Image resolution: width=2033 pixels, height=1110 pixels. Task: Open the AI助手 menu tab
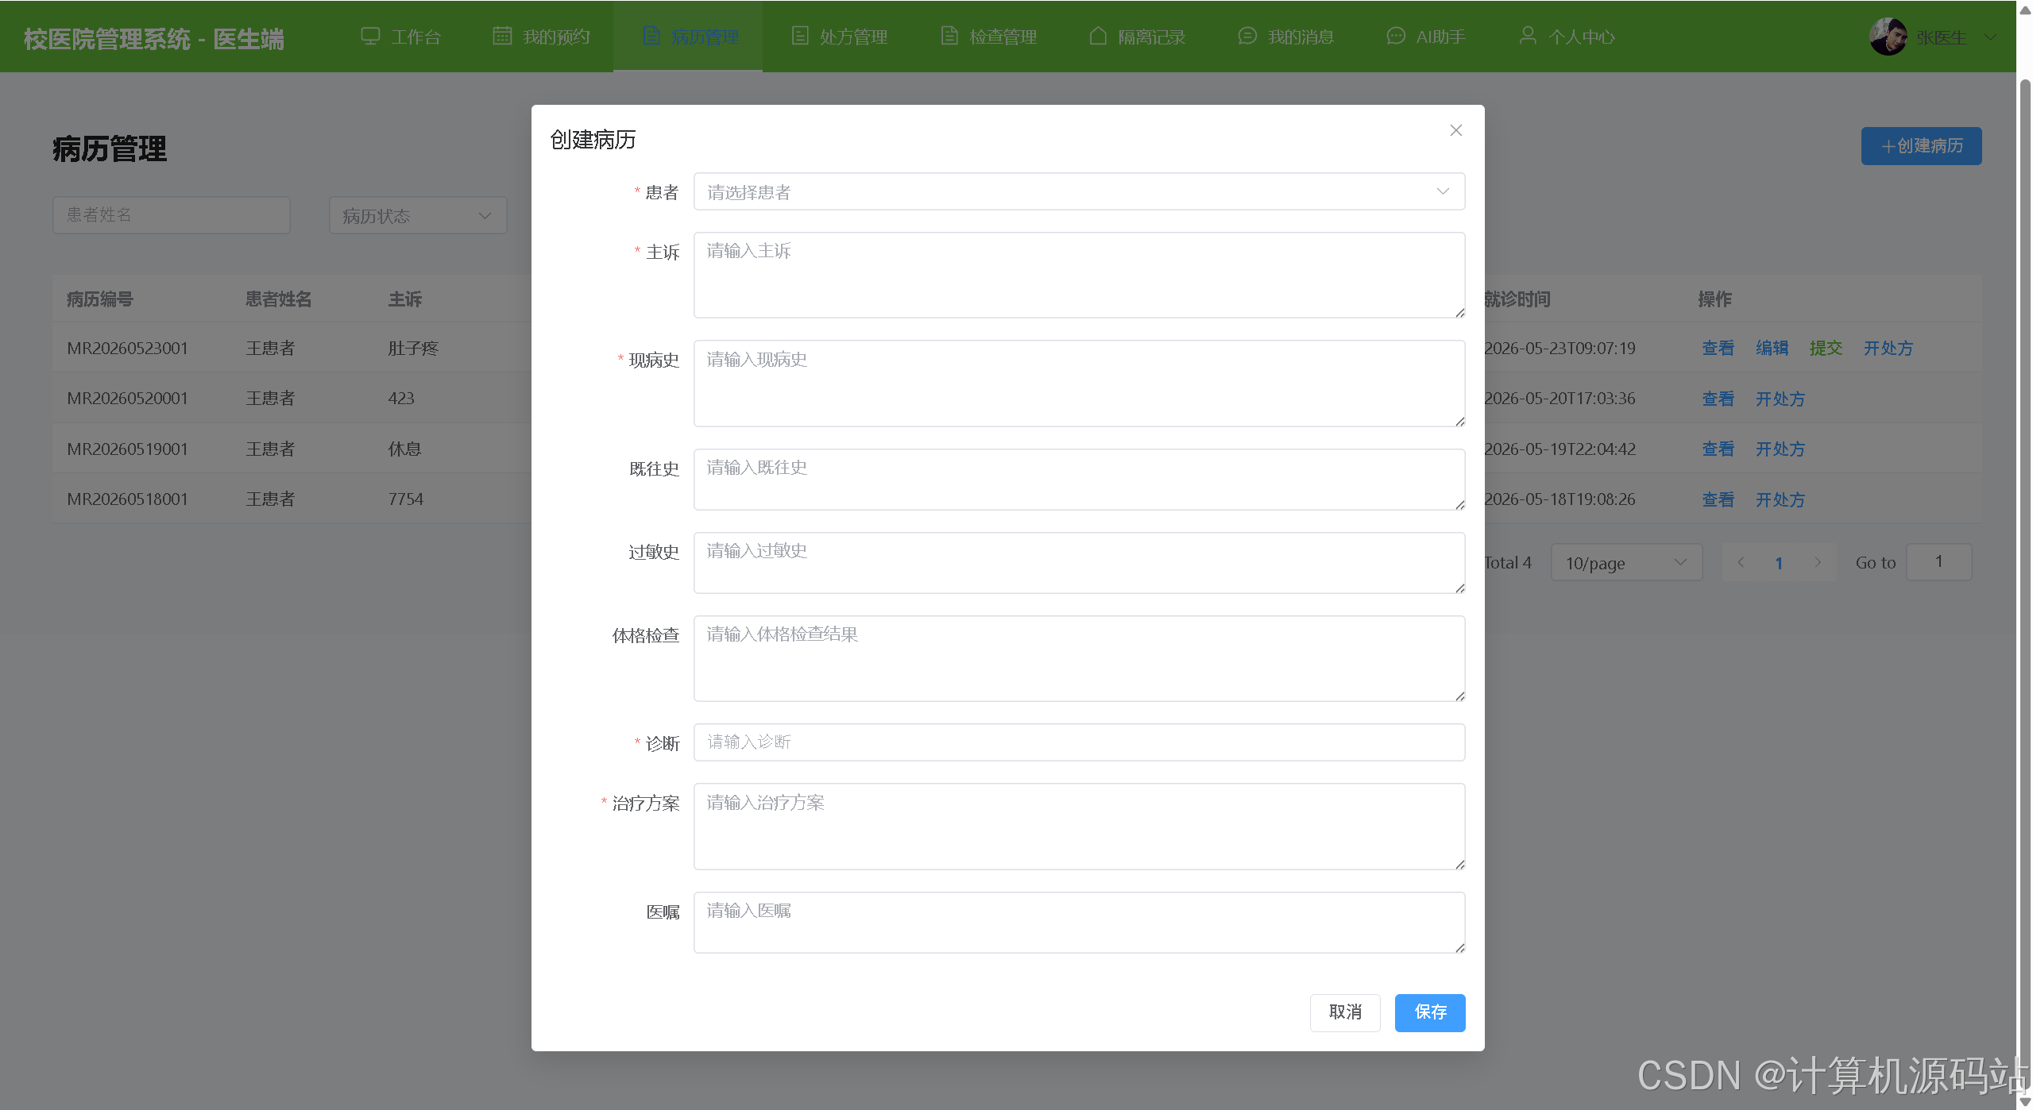[1427, 37]
